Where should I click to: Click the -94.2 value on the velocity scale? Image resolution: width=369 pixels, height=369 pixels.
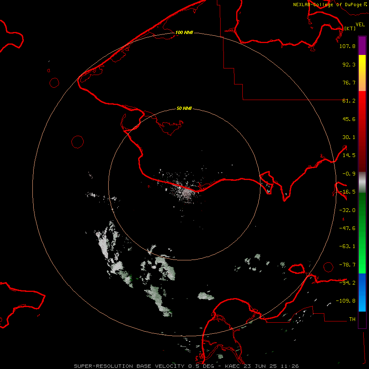pos(347,282)
